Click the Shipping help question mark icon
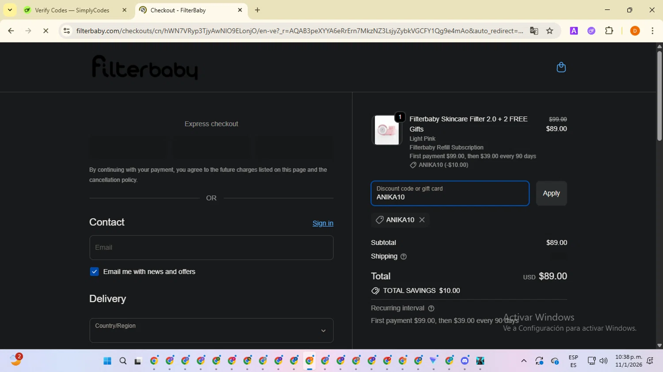Image resolution: width=663 pixels, height=372 pixels. [x=404, y=256]
